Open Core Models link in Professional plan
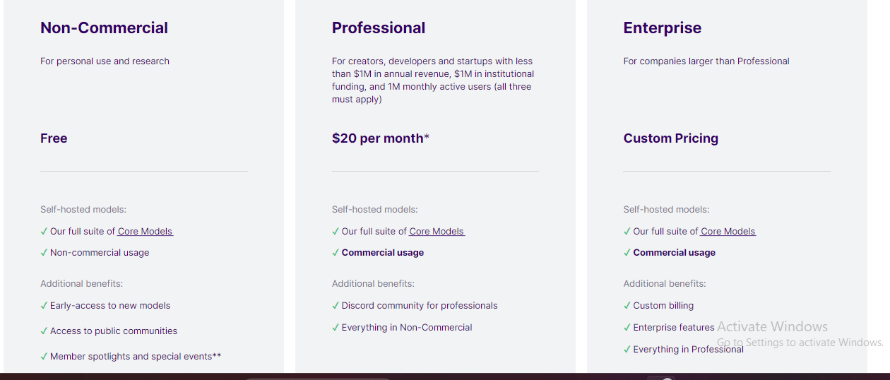890x380 pixels. tap(437, 232)
